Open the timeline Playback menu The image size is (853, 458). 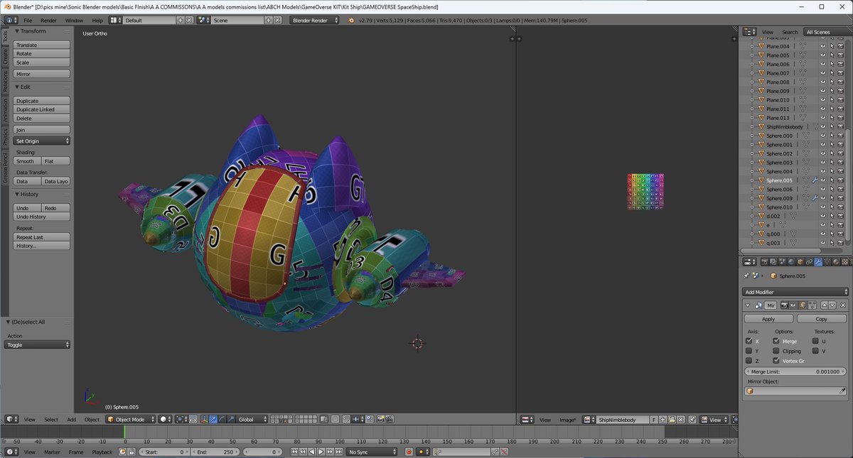pos(102,452)
